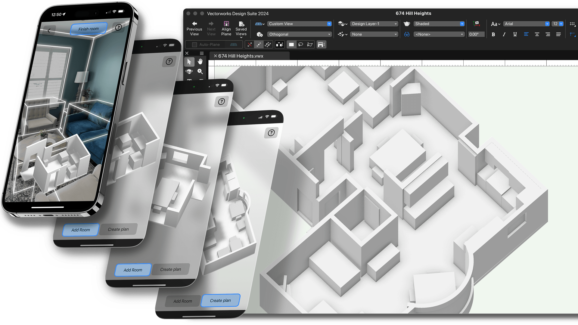Open the Custom View dropdown
The width and height of the screenshot is (578, 325).
click(x=300, y=24)
